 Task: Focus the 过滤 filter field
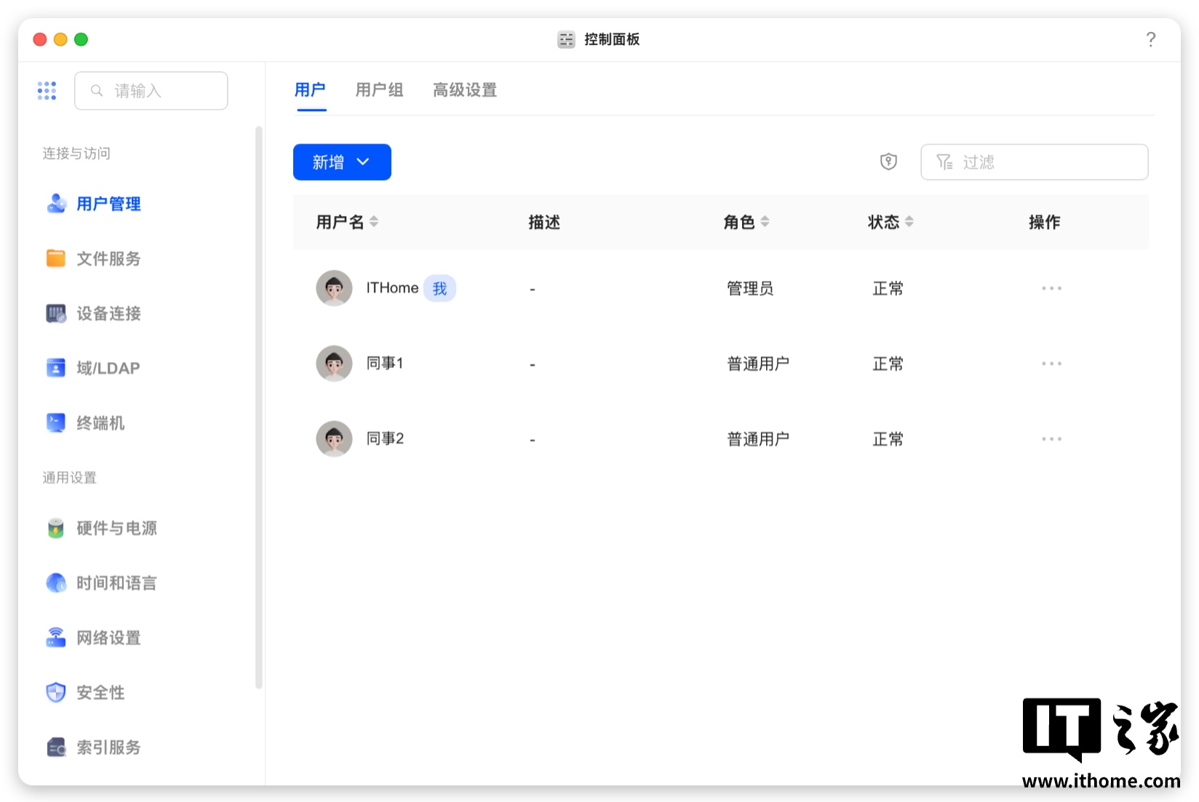click(x=1035, y=161)
